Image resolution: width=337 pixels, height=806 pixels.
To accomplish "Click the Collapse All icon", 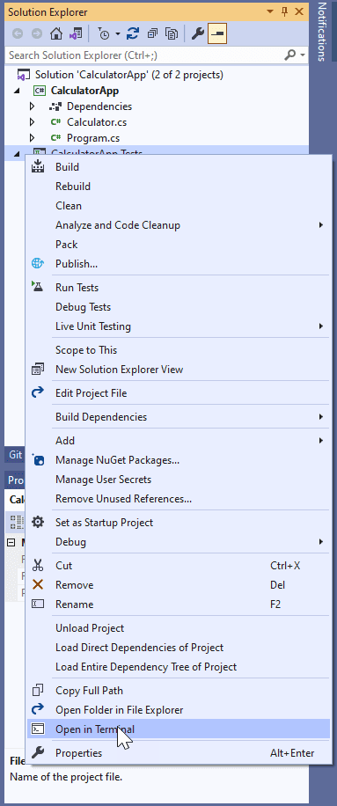I will 152,34.
